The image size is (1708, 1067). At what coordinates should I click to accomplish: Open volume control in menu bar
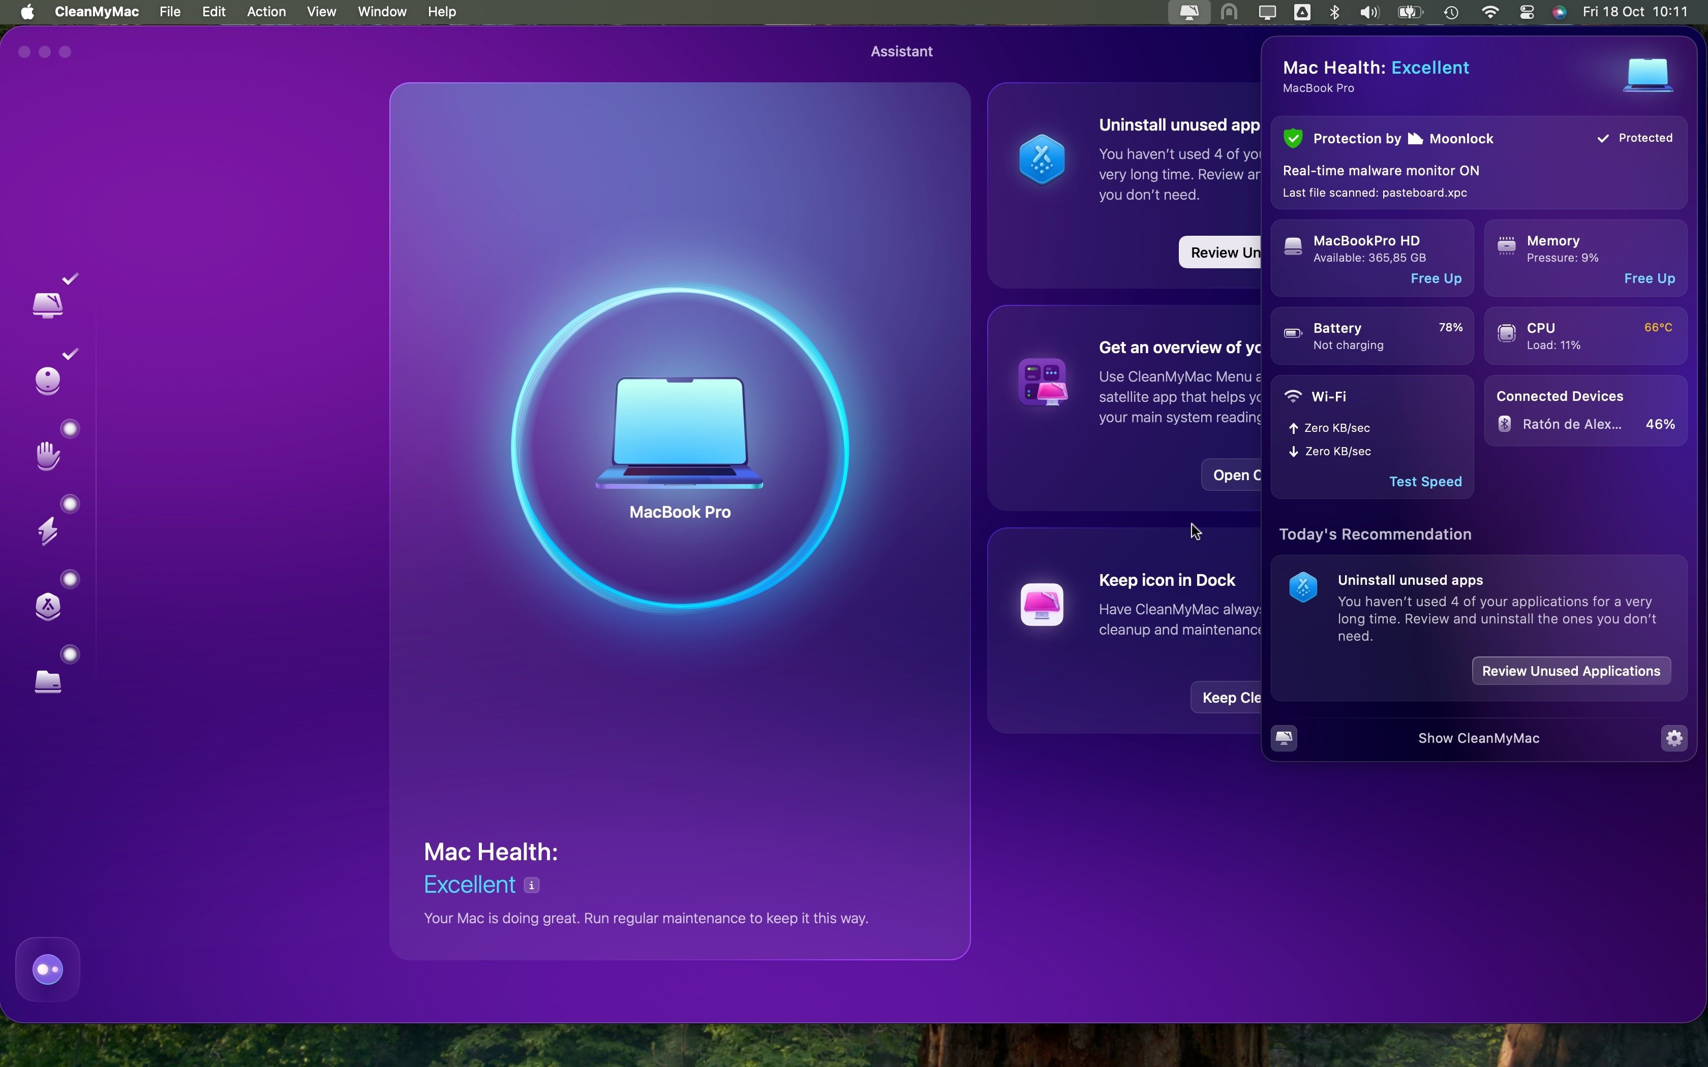[1370, 12]
